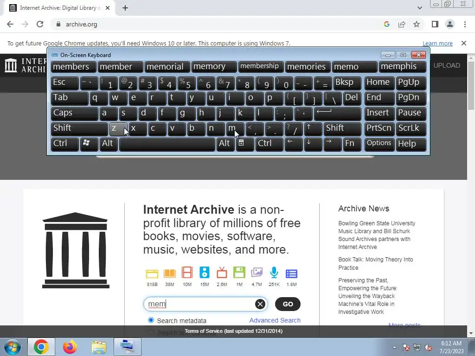475x356 pixels.
Task: Click the Tab key on on-screen keyboard
Action: click(x=70, y=98)
